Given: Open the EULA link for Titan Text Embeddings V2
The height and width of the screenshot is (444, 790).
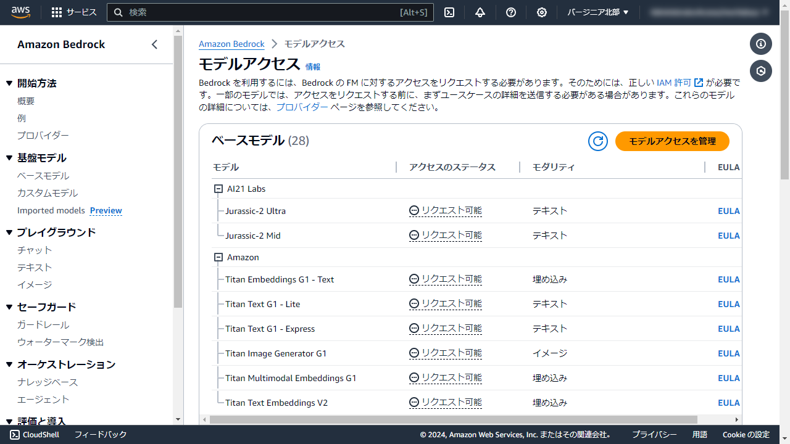Looking at the screenshot, I should (x=729, y=403).
